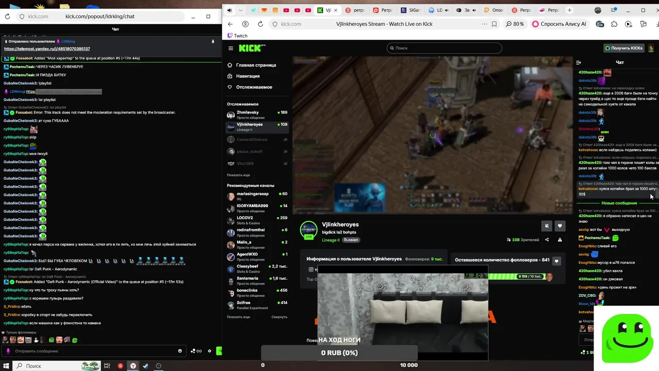Open emoji picker in popout chat input

click(x=180, y=351)
